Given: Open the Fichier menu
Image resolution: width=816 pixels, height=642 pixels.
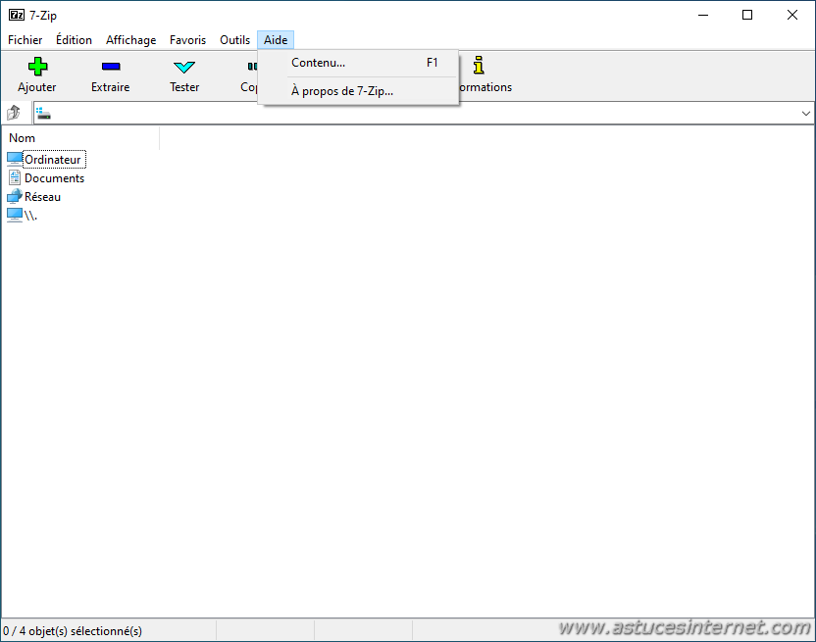Looking at the screenshot, I should [x=25, y=40].
